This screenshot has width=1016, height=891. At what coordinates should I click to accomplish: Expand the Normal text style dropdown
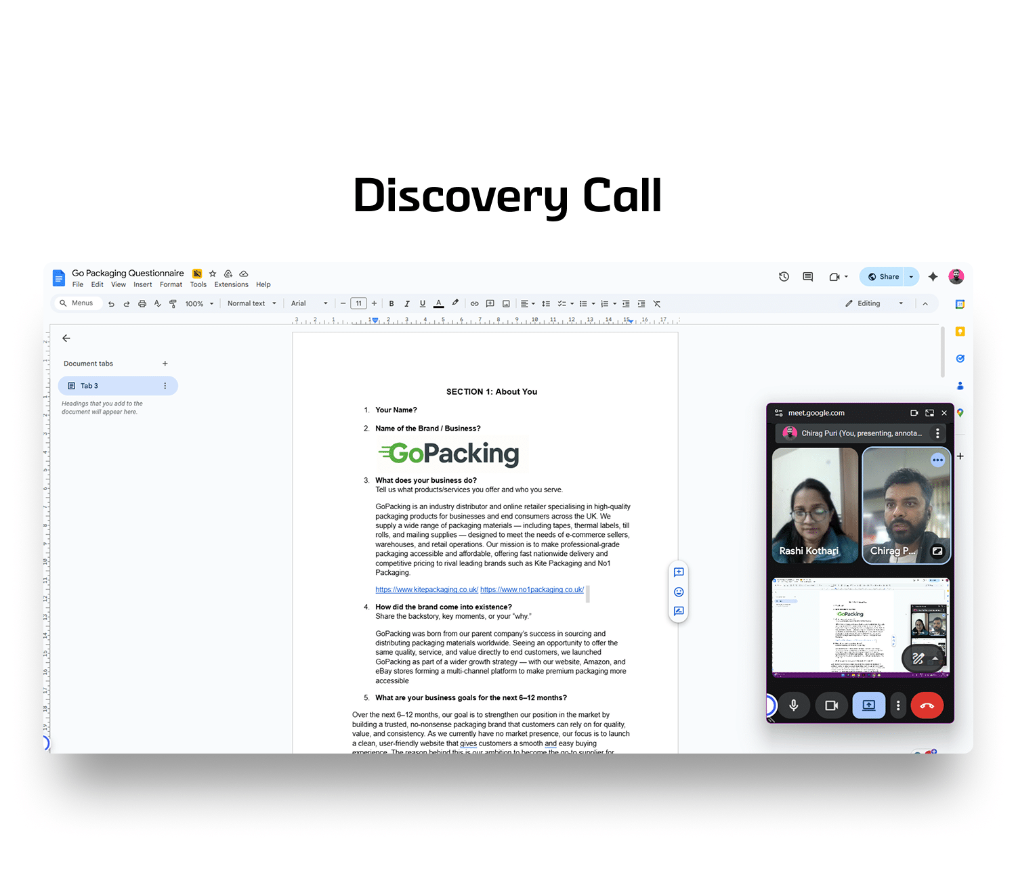coord(251,304)
